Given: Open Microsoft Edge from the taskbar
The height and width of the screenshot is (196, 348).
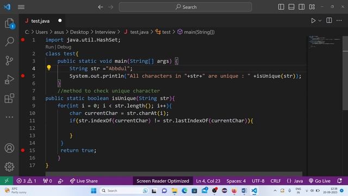Looking at the screenshot, I should [184, 191].
